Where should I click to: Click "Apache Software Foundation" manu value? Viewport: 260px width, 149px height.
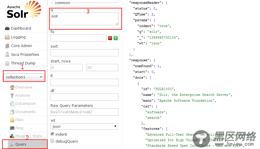(x=186, y=100)
